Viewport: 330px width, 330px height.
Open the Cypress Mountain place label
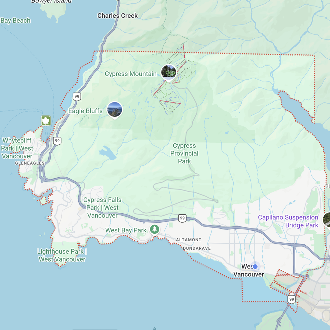131,74
